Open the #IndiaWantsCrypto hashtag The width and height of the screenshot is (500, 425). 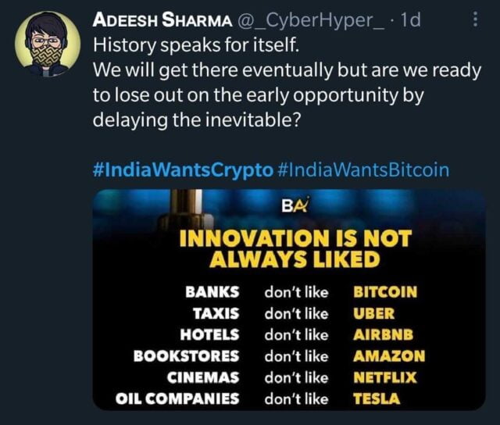(x=183, y=169)
